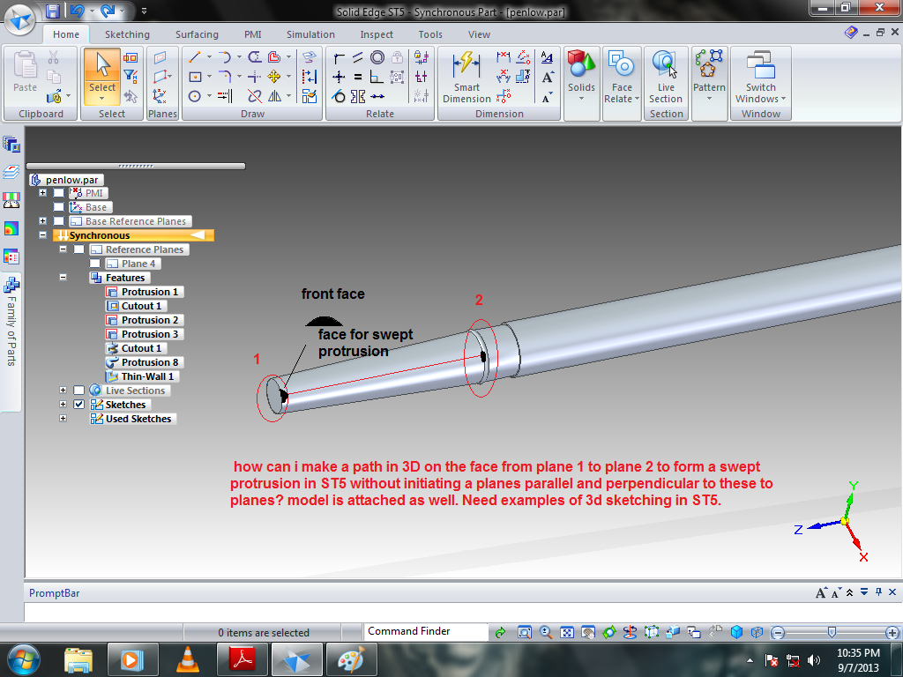Collapse the Features tree node

tap(63, 278)
